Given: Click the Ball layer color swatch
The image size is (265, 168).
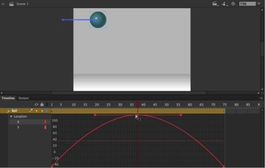Looking at the screenshot, I should tap(47, 111).
